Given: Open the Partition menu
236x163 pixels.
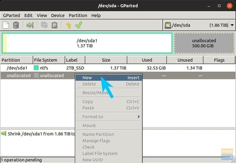Looking at the screenshot, I should point(78,15).
